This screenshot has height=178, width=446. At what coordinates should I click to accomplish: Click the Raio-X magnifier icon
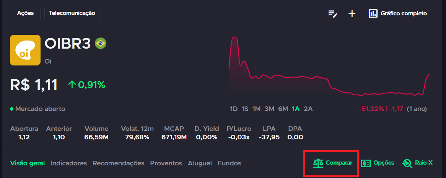(x=407, y=163)
